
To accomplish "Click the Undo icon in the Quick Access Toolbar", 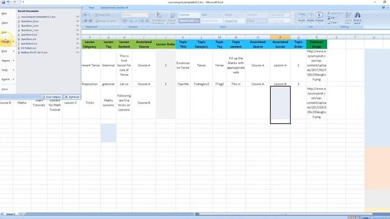I will pyautogui.click(x=8, y=2).
